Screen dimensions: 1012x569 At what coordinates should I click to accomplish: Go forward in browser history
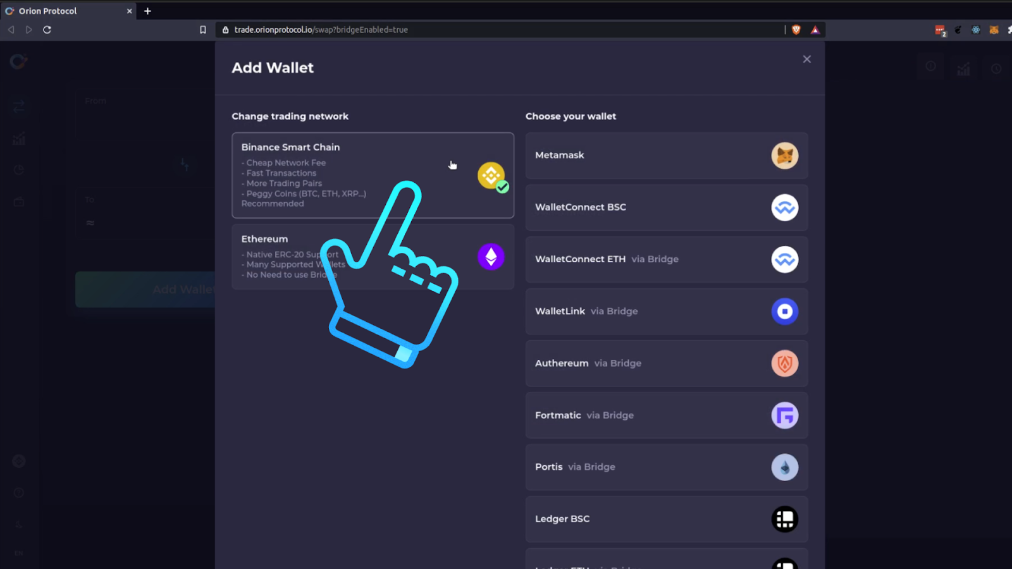tap(29, 30)
